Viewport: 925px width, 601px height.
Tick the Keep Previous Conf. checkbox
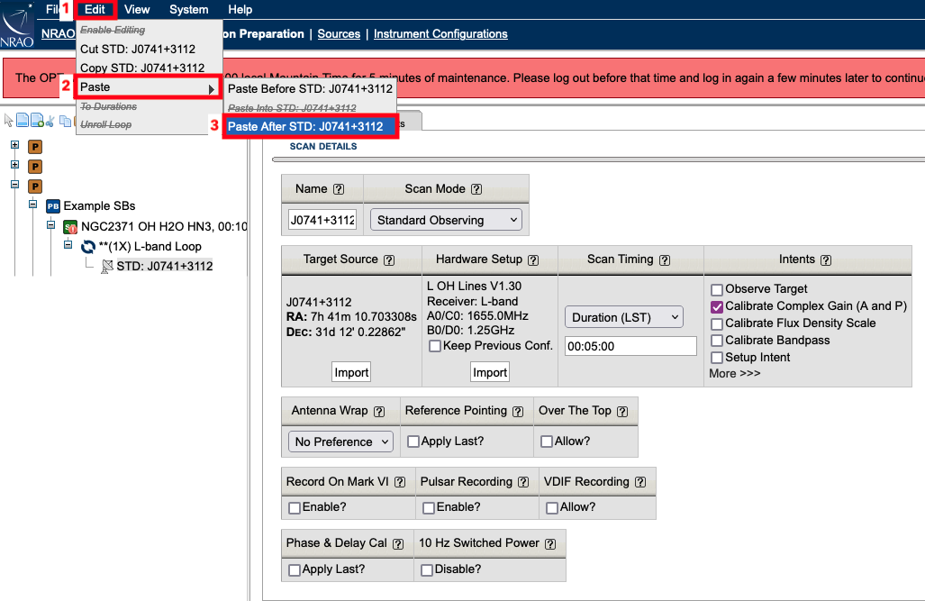(x=435, y=346)
